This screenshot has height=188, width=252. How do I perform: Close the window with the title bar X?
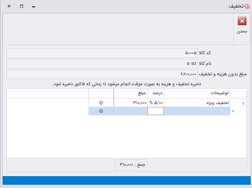9,6
